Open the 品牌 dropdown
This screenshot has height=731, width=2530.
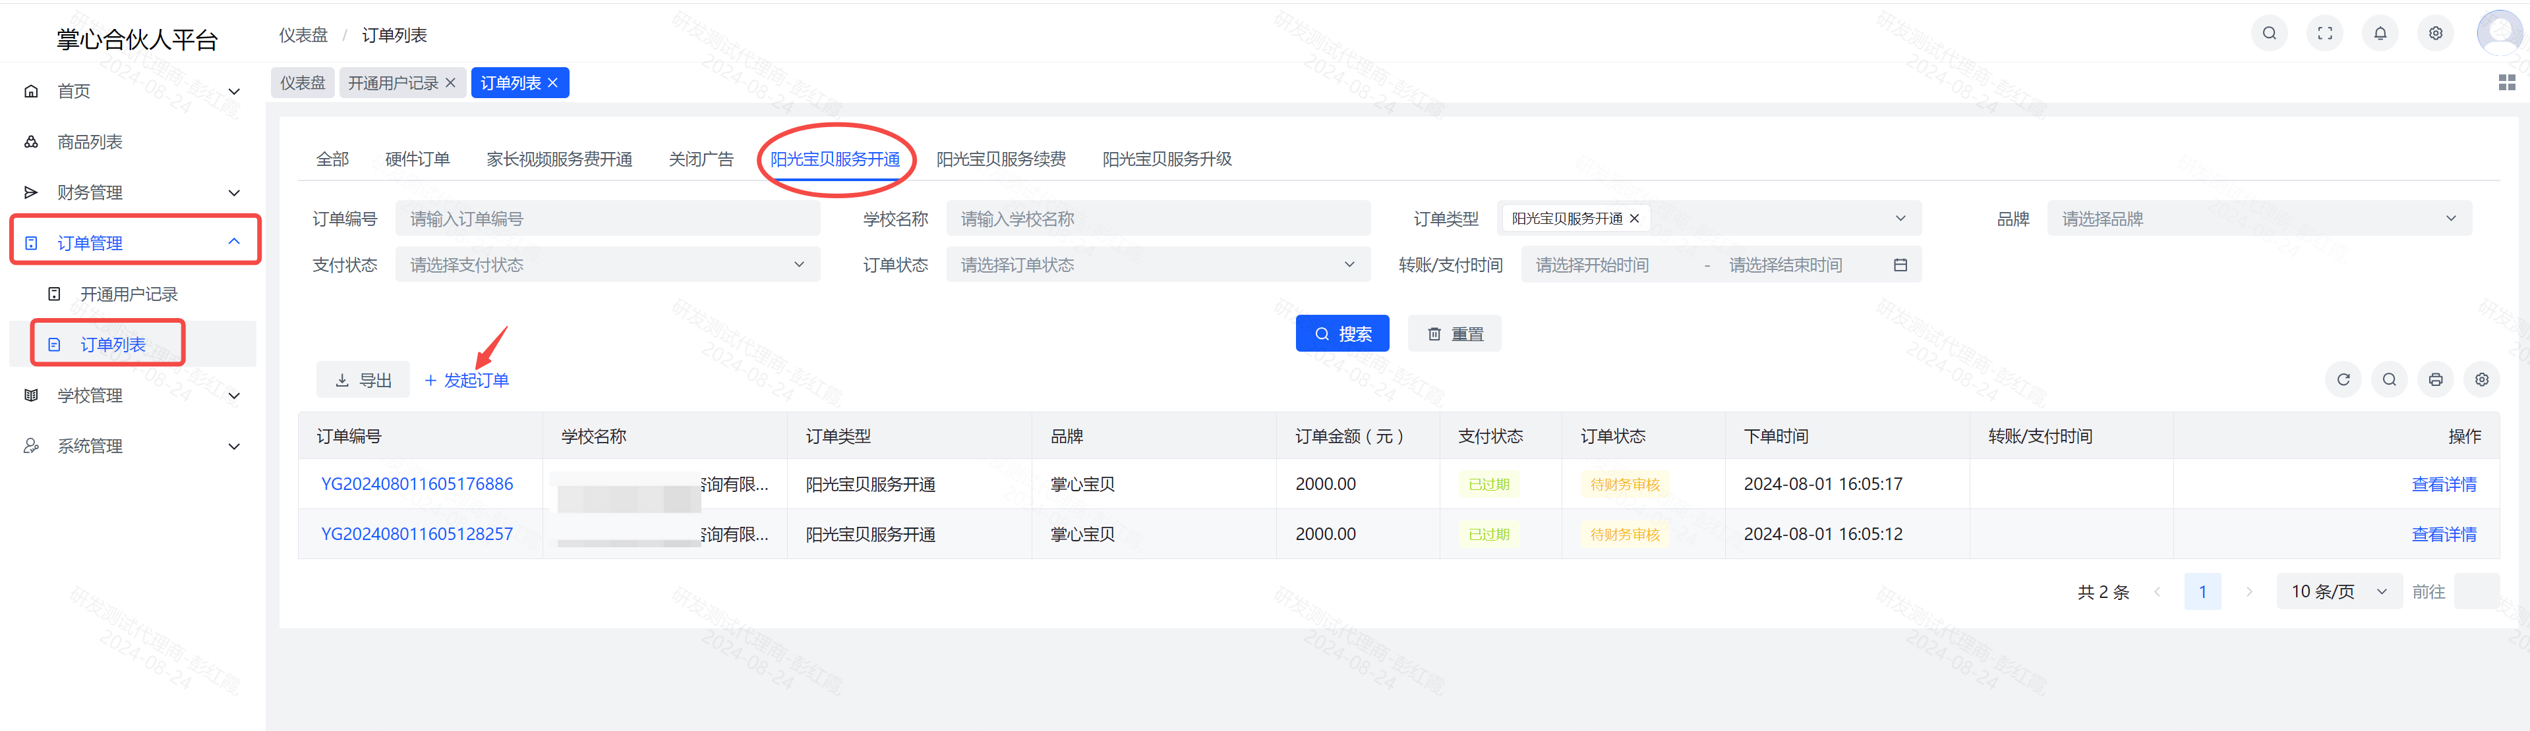[2258, 219]
